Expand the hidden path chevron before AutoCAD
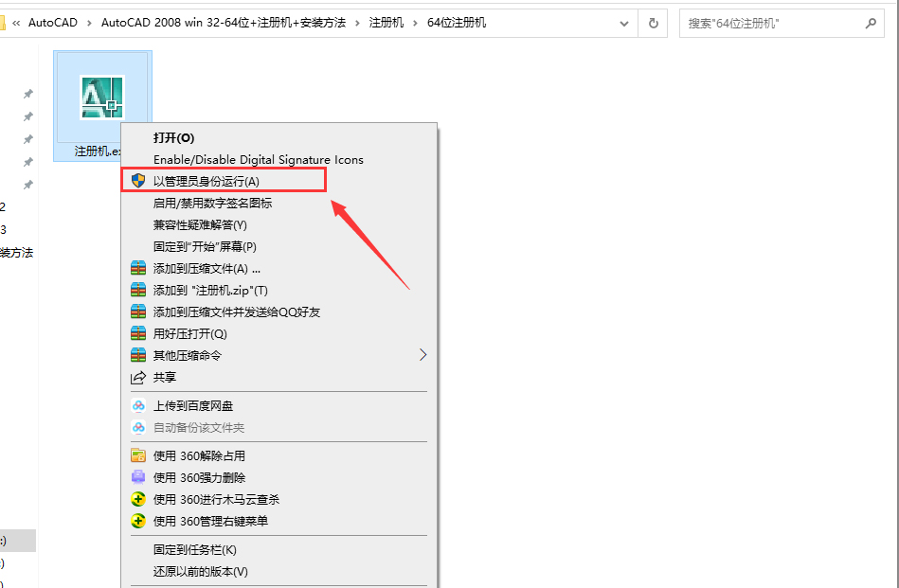The image size is (899, 588). tap(16, 23)
